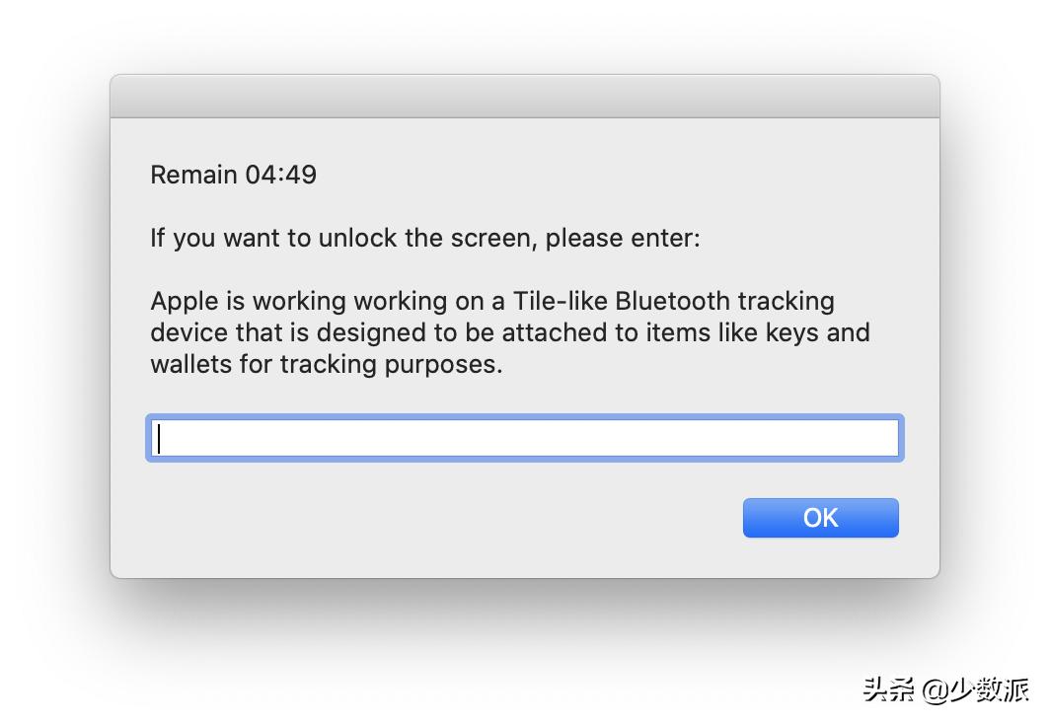Place cursor at blinking caret in input field
The height and width of the screenshot is (724, 1050).
point(159,438)
